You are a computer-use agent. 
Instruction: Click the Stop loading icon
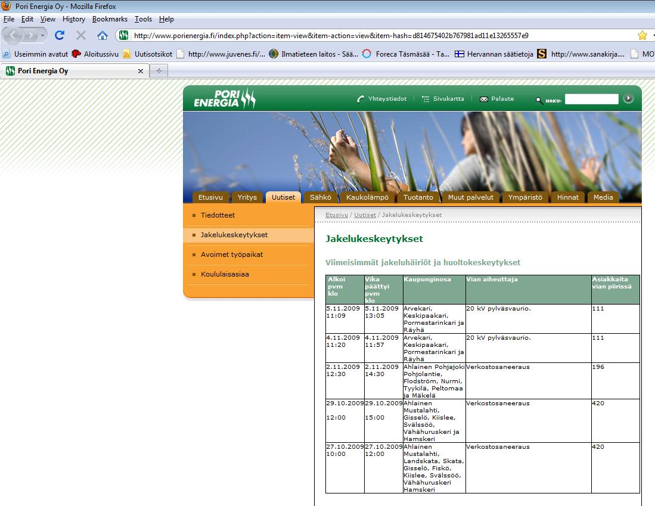coord(81,36)
